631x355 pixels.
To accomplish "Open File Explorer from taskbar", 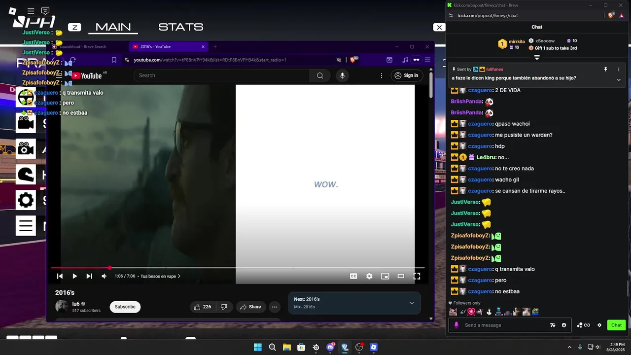I will coord(286,347).
